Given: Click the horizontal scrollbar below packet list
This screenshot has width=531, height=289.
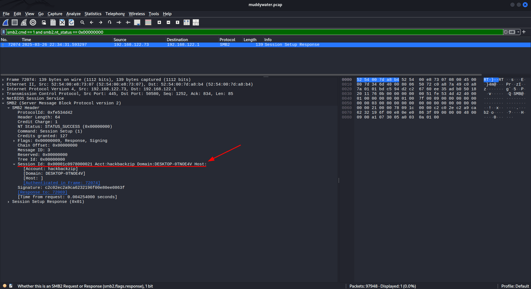Looking at the screenshot, I should point(241,75).
